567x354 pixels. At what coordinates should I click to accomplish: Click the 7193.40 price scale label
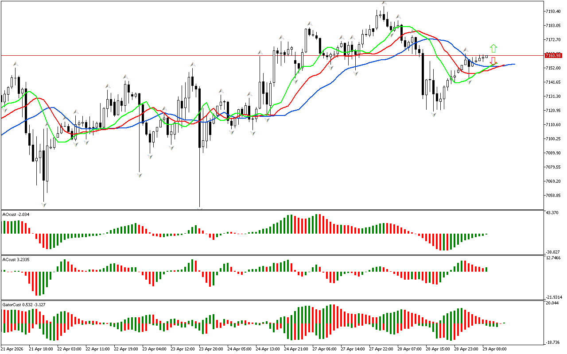click(553, 11)
